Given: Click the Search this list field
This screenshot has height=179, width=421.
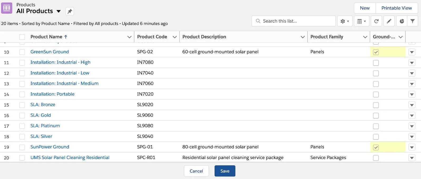Looking at the screenshot, I should coord(294,21).
